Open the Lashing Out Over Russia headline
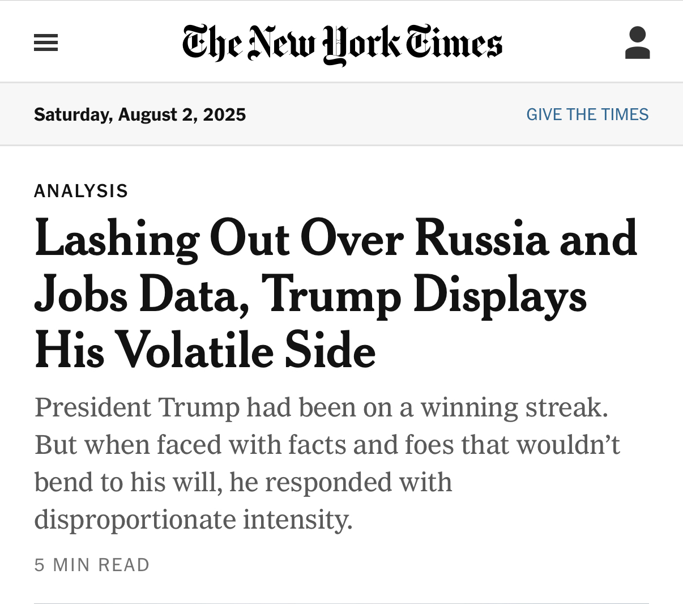The width and height of the screenshot is (683, 604). click(335, 238)
